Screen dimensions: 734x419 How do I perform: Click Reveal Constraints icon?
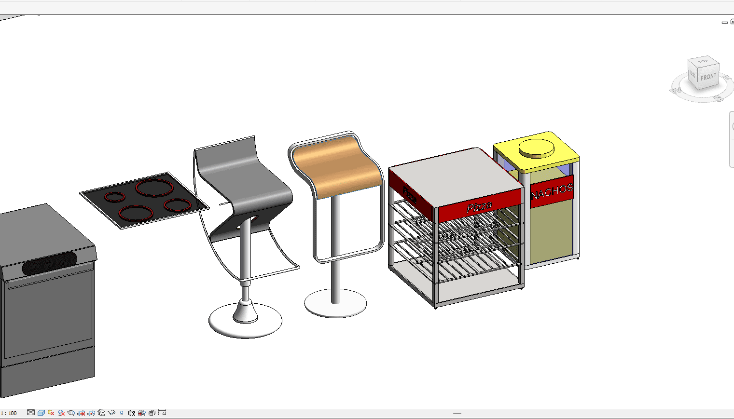click(x=162, y=413)
